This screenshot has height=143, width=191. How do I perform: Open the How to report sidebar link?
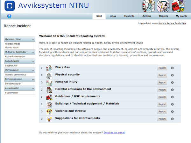point(12,47)
